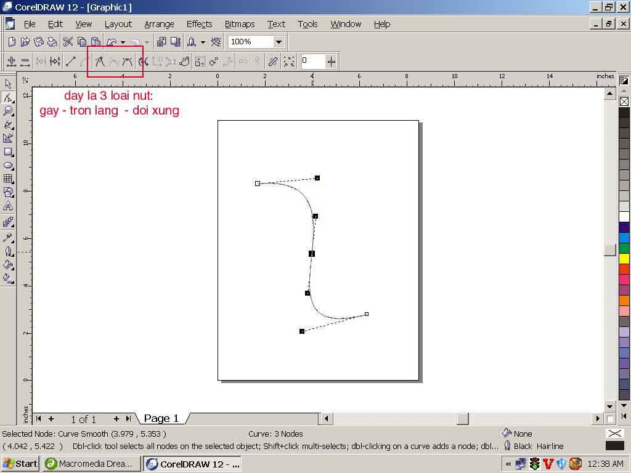Viewport: 631px width, 473px height.
Task: Select the Freehand tool
Action: tap(8, 124)
